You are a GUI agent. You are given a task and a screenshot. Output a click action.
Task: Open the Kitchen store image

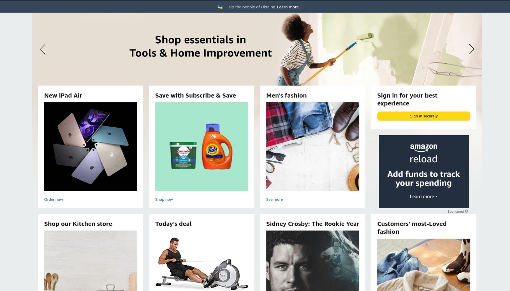coord(91,261)
